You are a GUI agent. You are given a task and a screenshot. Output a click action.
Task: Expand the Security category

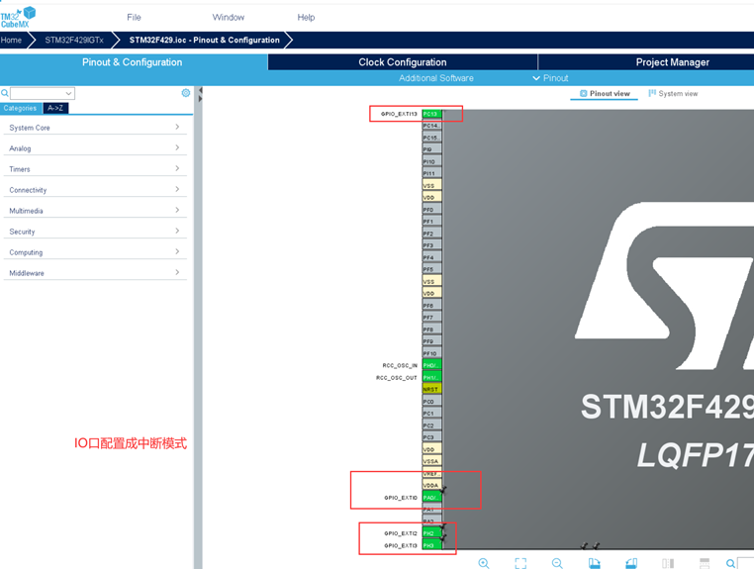95,232
